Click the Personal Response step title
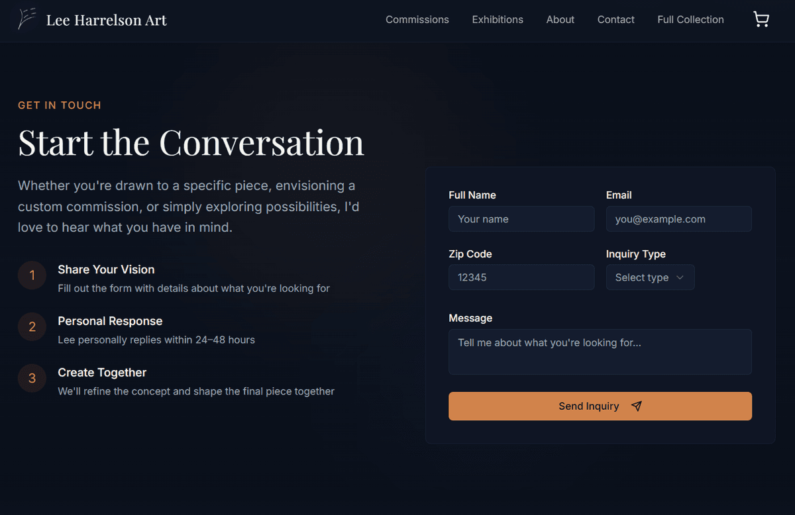This screenshot has width=795, height=515. (x=110, y=321)
